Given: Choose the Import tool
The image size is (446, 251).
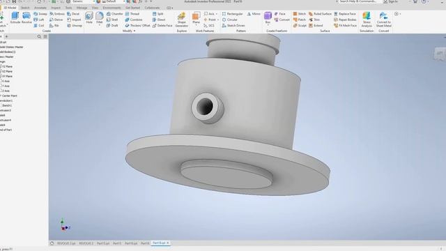Looking at the screenshot, I should (x=75, y=20).
